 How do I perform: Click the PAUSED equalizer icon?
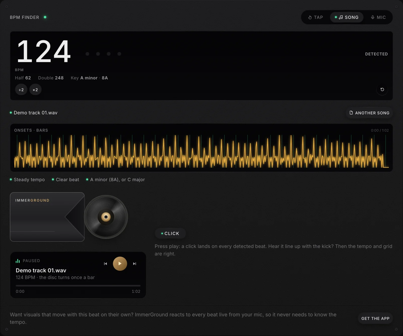(18, 261)
